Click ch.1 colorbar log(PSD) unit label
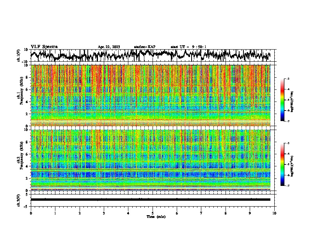 [292, 102]
